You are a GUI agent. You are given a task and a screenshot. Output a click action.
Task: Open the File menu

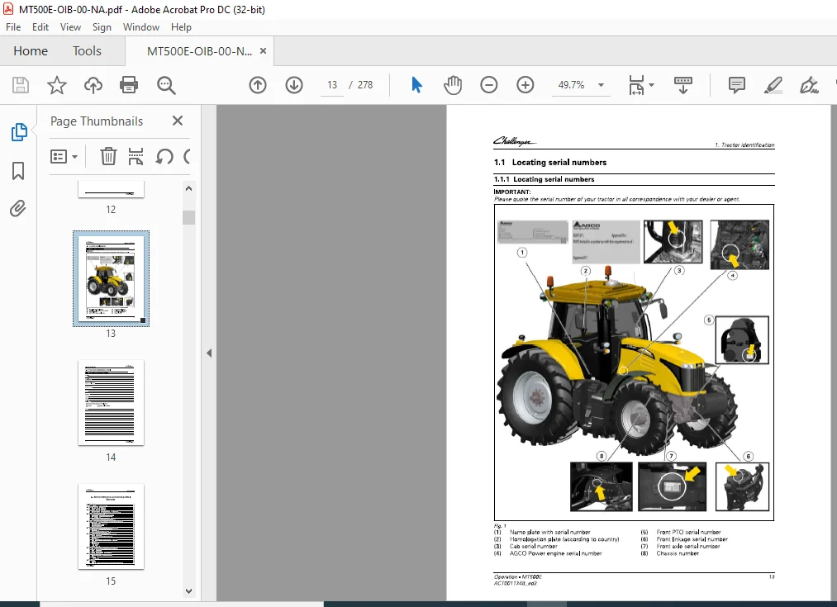point(13,27)
